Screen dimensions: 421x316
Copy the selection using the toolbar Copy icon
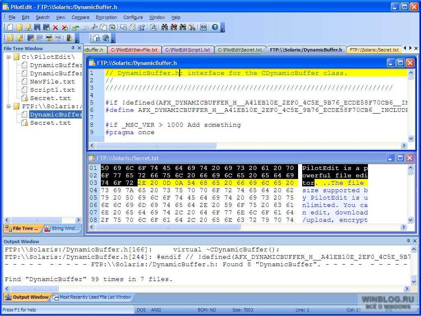point(103,27)
